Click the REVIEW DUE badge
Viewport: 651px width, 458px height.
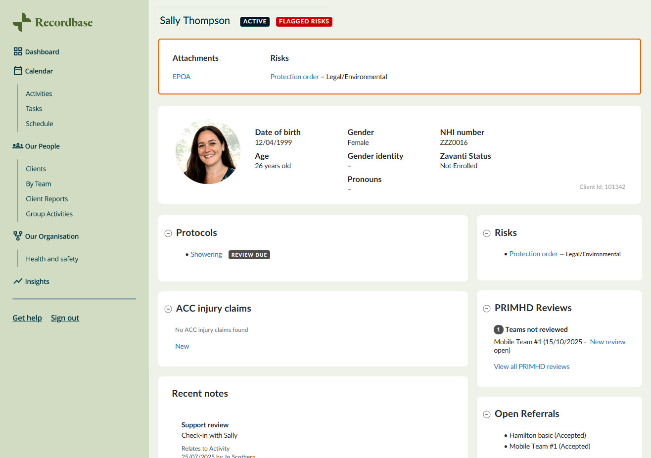tap(249, 255)
